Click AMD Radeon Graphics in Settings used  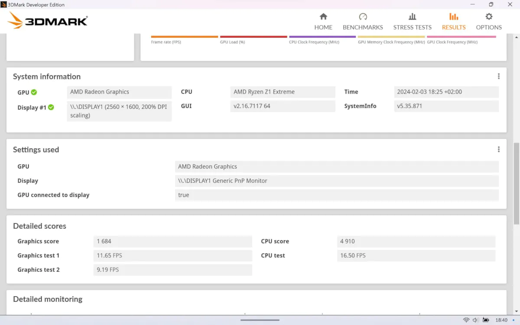pos(337,166)
